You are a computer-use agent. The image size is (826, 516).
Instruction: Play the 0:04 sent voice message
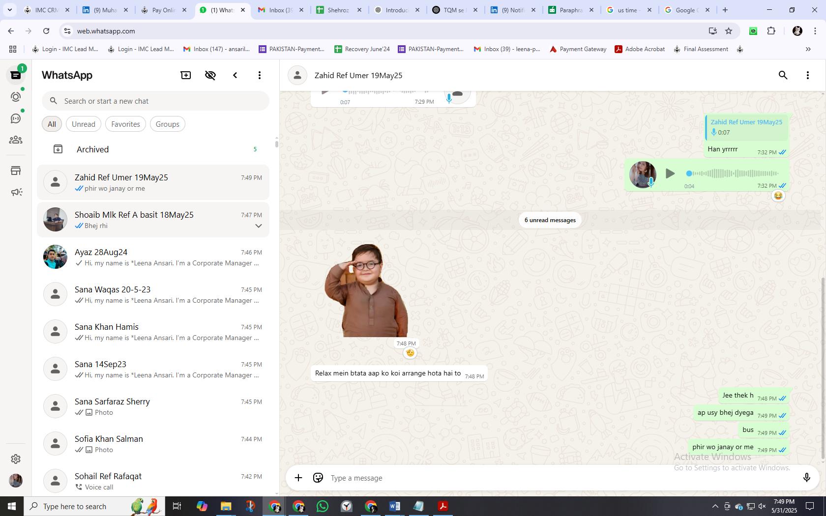pos(670,173)
